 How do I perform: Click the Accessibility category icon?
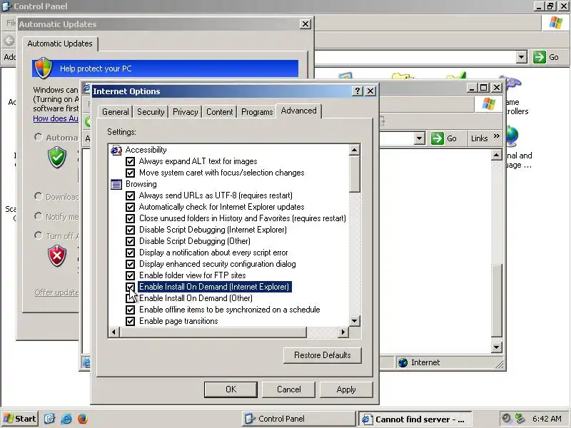point(116,150)
